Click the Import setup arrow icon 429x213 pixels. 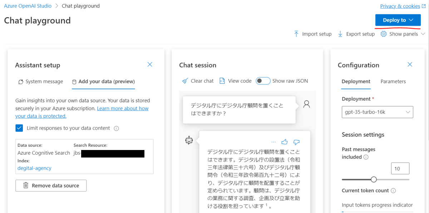point(296,34)
